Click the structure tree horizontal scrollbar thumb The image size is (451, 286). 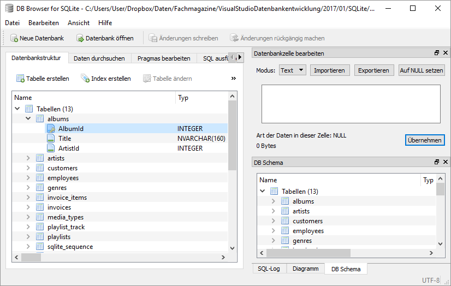(31, 257)
